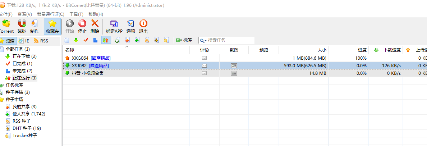The height and width of the screenshot is (146, 427).
Task: Open the 文件(F) menu
Action: click(6, 14)
